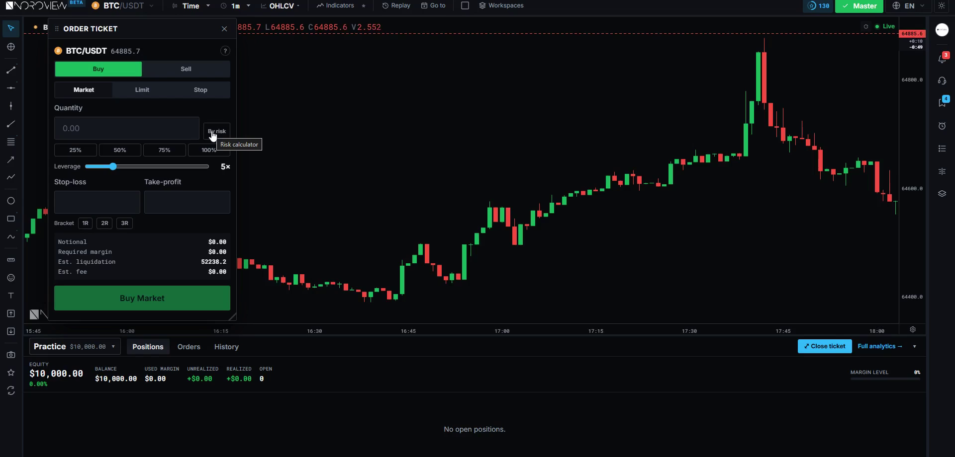Toggle the layout square checkbox in top bar
This screenshot has width=955, height=457.
pos(465,5)
